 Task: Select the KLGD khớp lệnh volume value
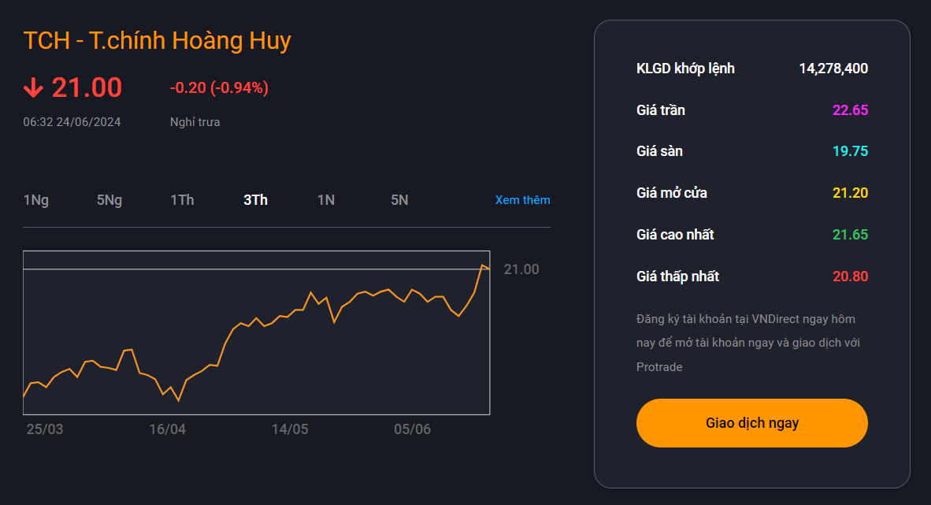pos(834,69)
